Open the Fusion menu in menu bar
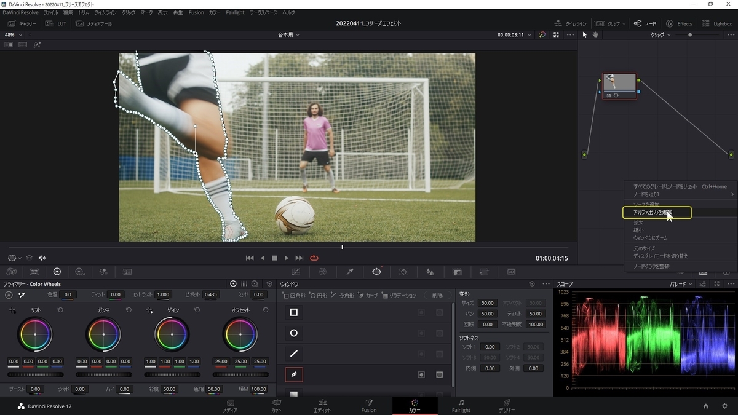This screenshot has width=738, height=415. point(196,12)
